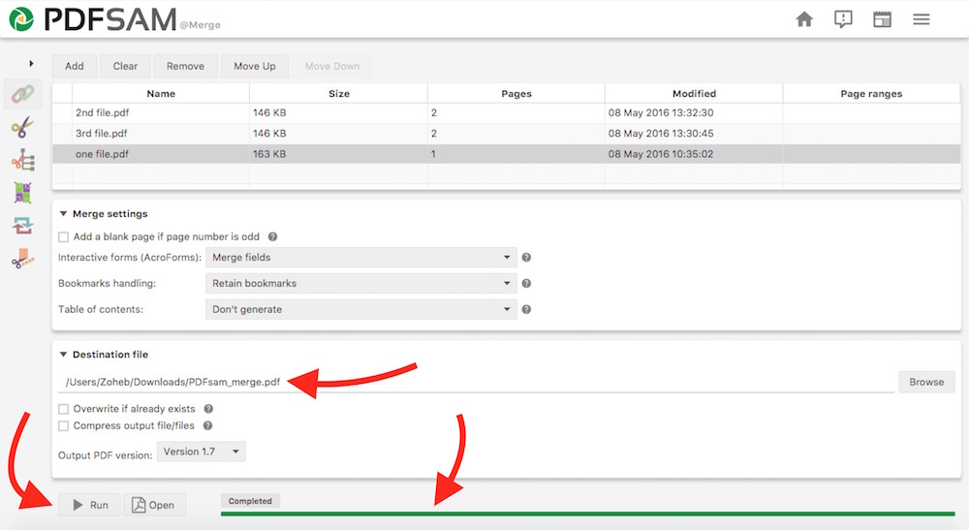Toggle 'Compress output file/files' checkbox
969x530 pixels.
pos(64,425)
